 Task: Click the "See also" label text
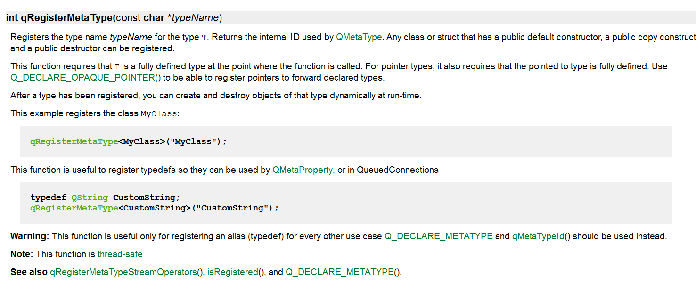(29, 272)
